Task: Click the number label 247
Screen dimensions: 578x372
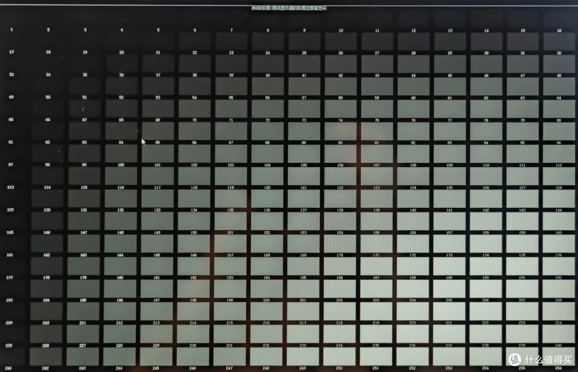Action: tap(229, 368)
